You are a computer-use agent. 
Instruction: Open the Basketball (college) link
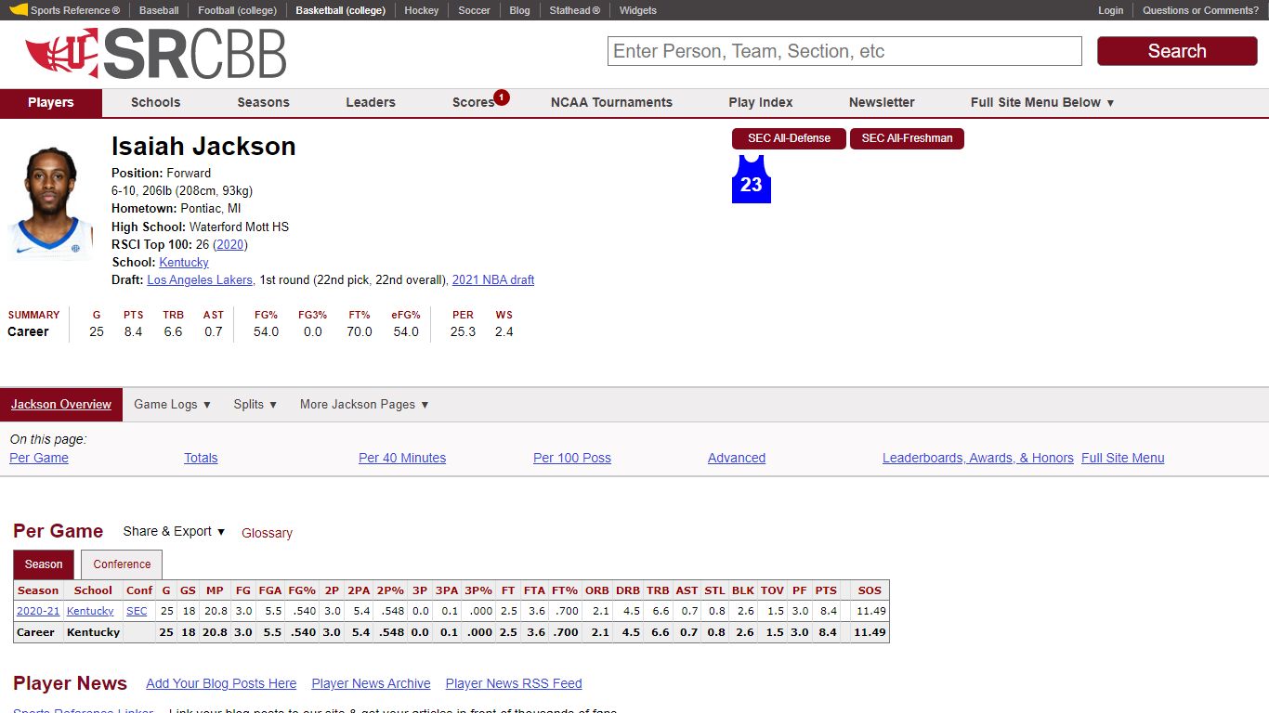coord(340,10)
